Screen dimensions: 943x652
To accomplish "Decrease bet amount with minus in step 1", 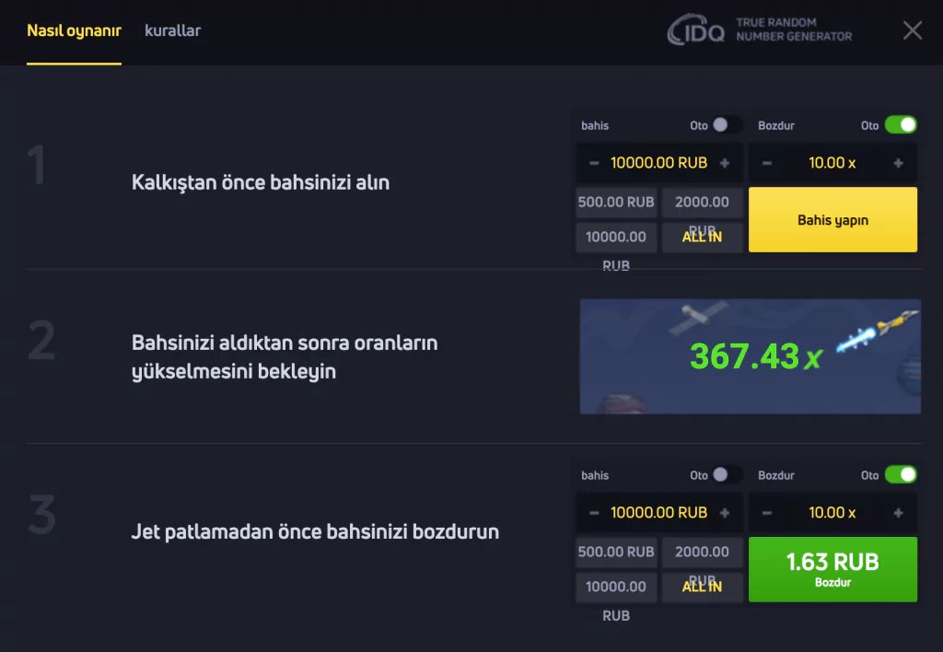I will tap(594, 163).
